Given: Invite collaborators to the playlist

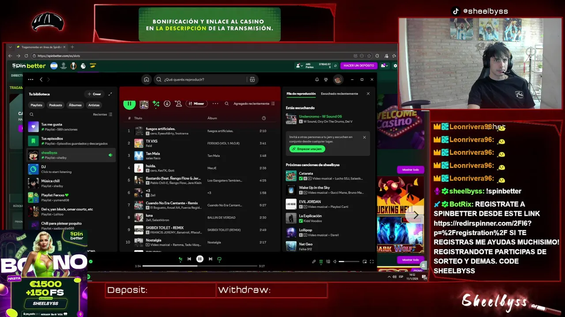Looking at the screenshot, I should [178, 103].
